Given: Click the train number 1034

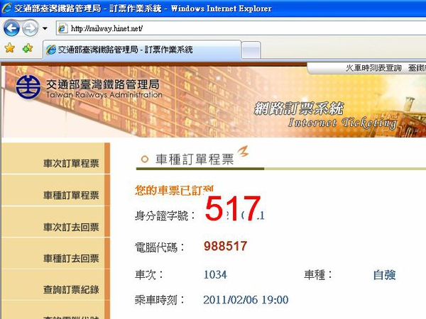Looking at the screenshot, I should coord(215,274).
